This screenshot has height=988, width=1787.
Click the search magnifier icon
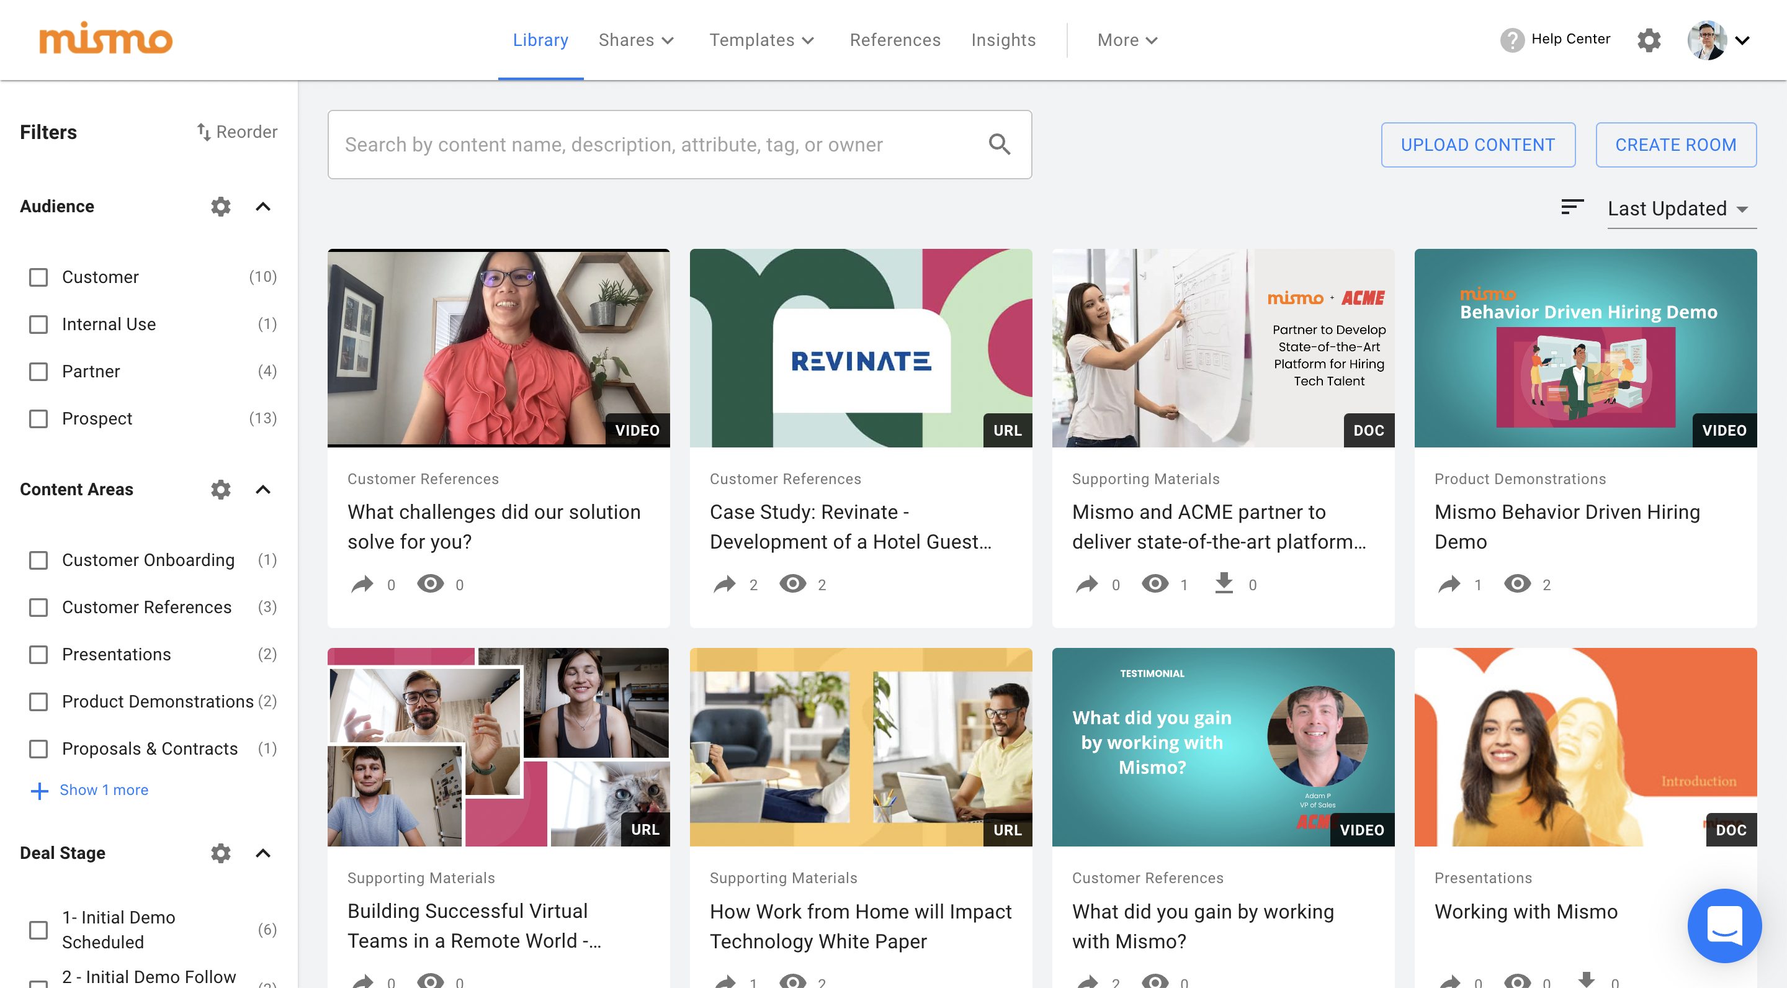coord(999,145)
